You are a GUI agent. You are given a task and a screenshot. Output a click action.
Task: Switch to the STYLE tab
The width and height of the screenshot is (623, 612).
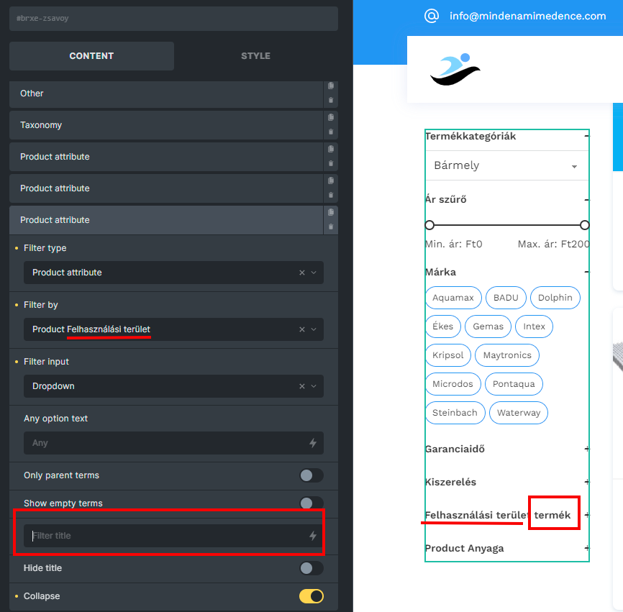255,55
